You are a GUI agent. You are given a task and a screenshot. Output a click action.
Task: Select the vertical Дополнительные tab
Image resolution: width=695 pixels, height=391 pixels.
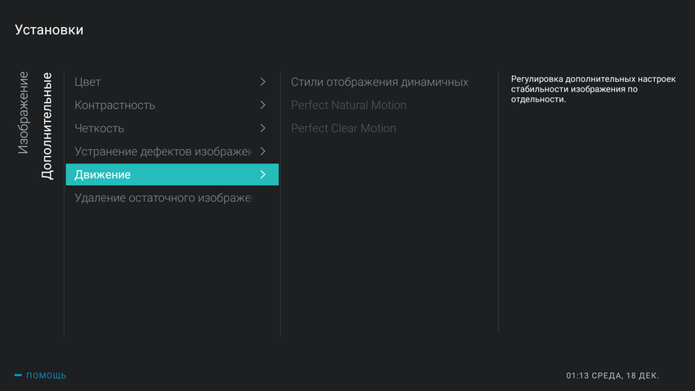pos(47,126)
